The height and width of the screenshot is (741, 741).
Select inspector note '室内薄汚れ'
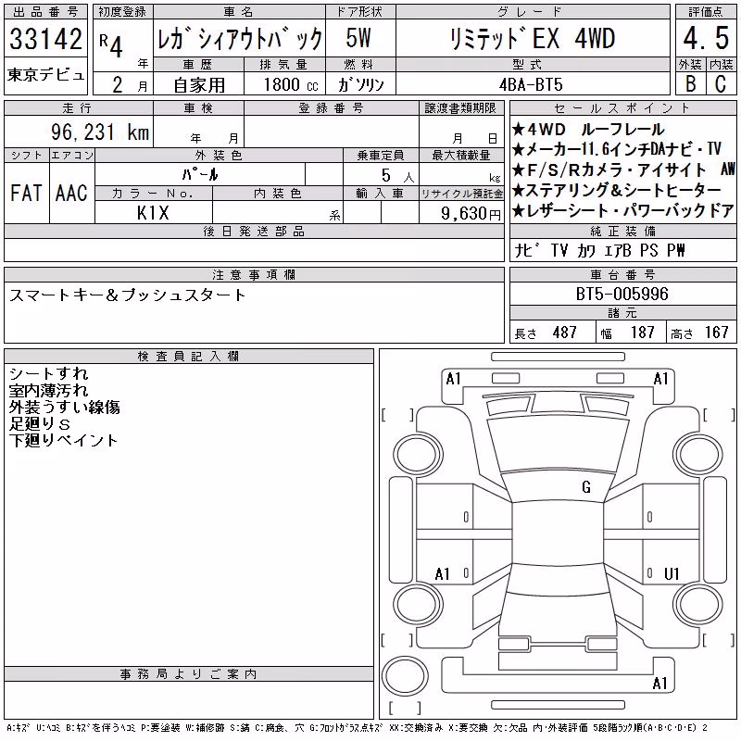(49, 390)
